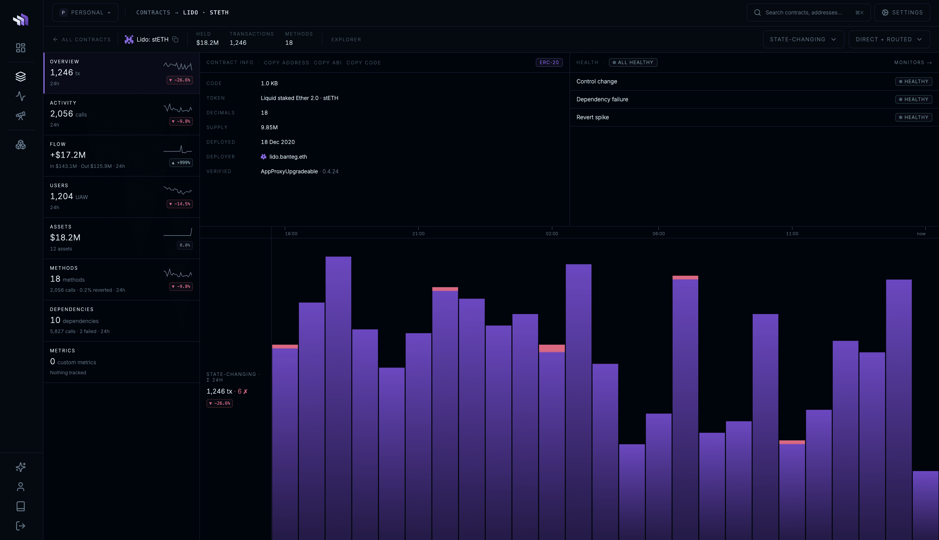939x540 pixels.
Task: Click the Dependency failure health row
Action: [x=754, y=99]
